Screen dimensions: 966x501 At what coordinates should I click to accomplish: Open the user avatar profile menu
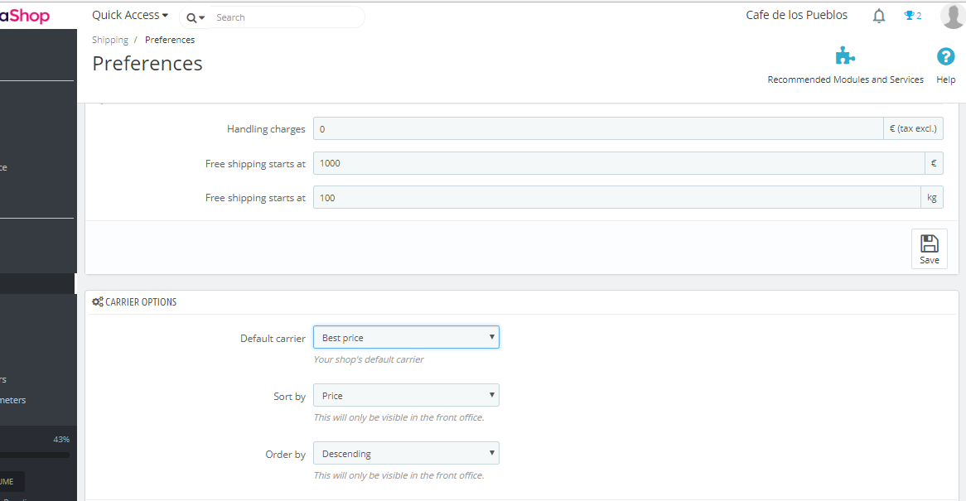tap(952, 16)
